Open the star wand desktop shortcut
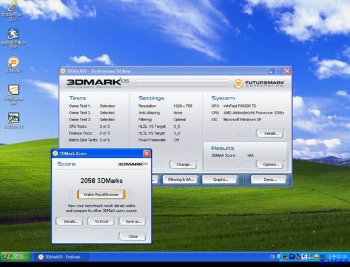 pyautogui.click(x=11, y=11)
